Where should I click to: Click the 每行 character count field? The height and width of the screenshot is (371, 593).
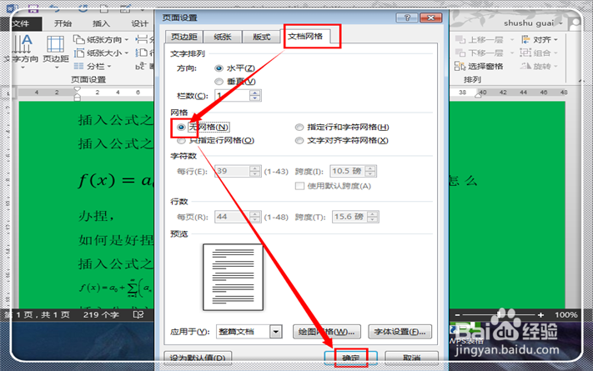(x=232, y=171)
